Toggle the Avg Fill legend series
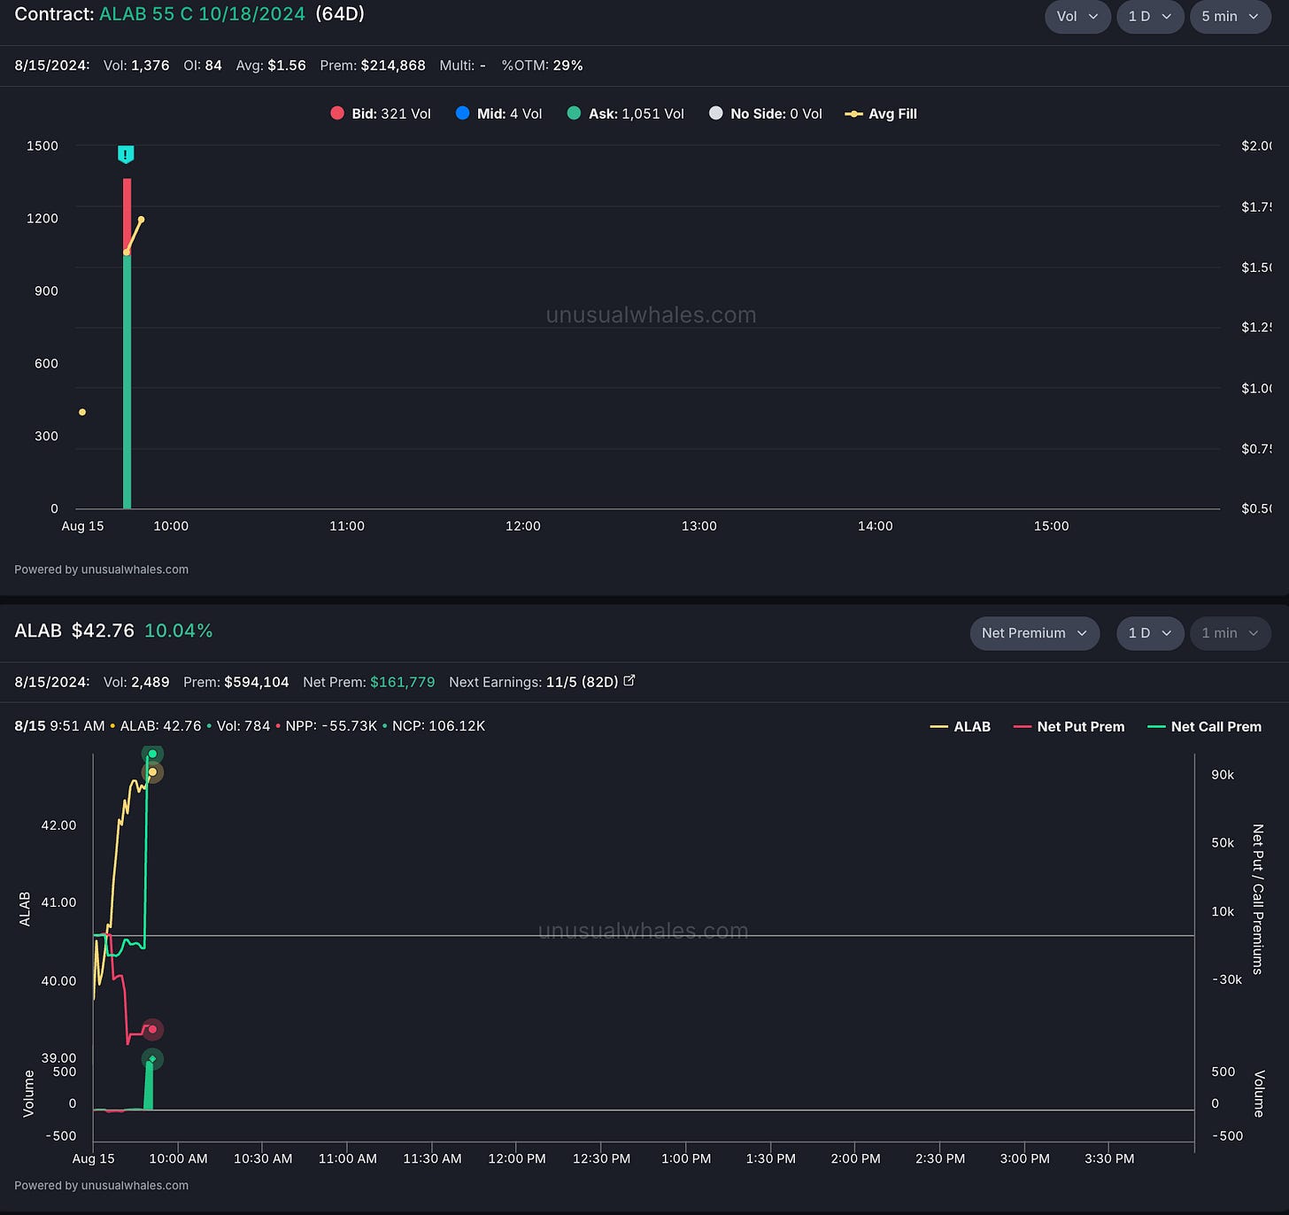This screenshot has height=1215, width=1289. (x=881, y=113)
